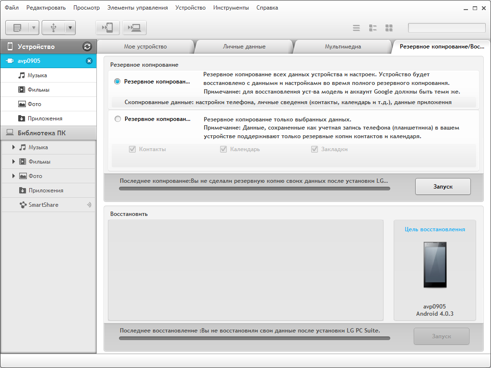Toggle the Календарь checkbox

click(223, 149)
